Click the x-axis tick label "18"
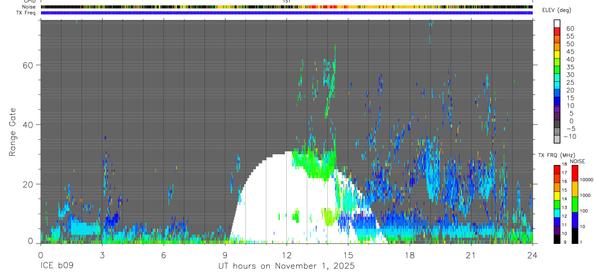This screenshot has width=599, height=276. (x=410, y=255)
